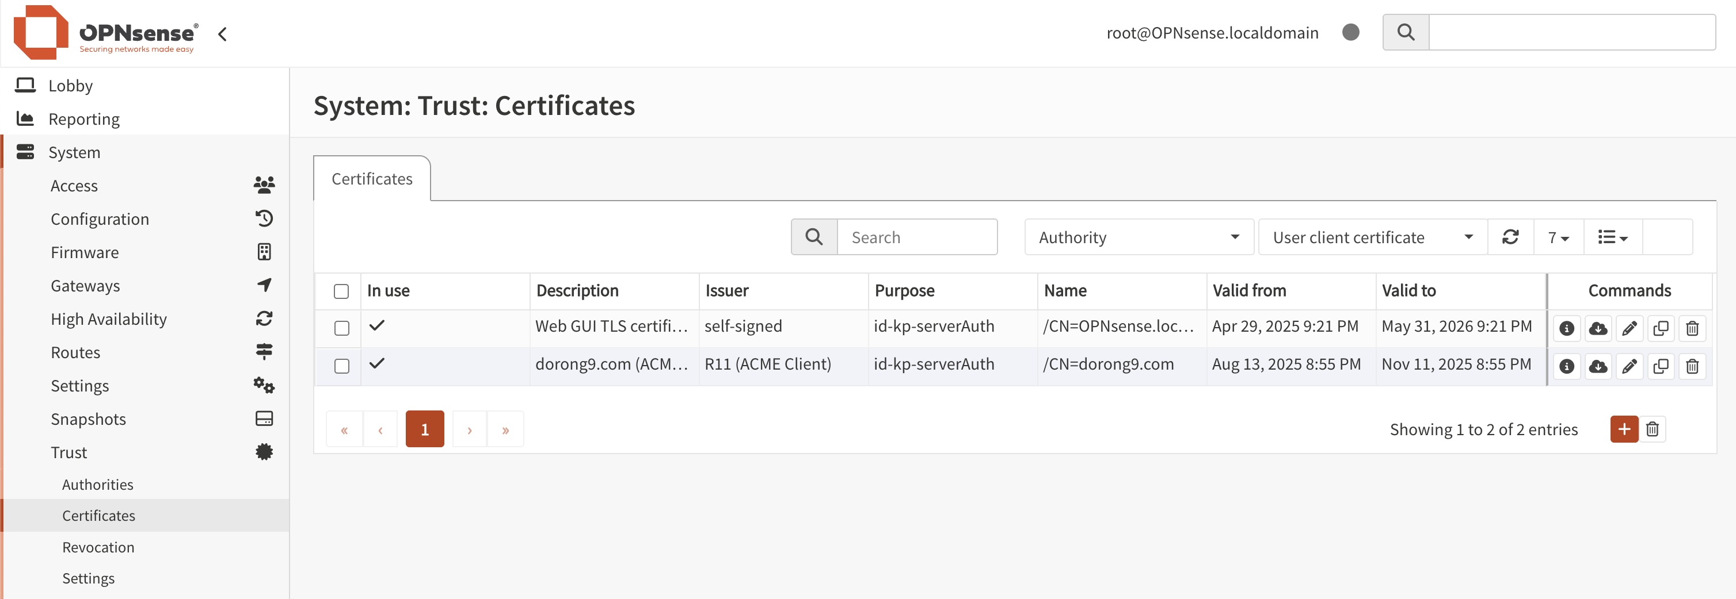Check the Web GUI TLS certificate row
The width and height of the screenshot is (1736, 599).
click(x=341, y=328)
